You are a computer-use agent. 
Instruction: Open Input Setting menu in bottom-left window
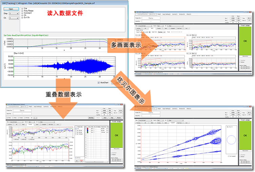(38, 106)
